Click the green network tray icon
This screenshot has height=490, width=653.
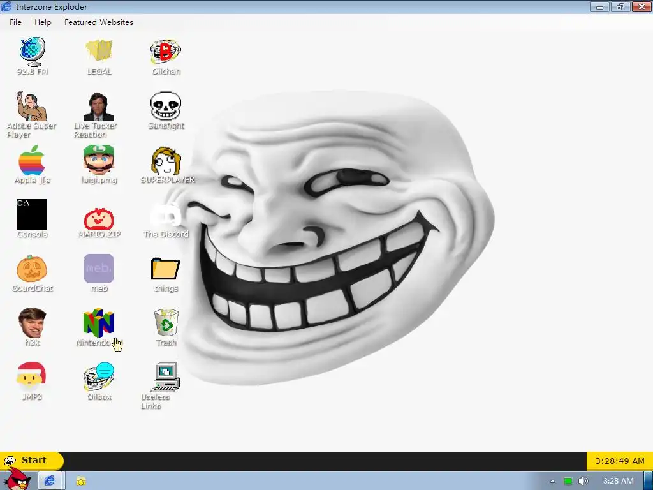[x=568, y=482]
